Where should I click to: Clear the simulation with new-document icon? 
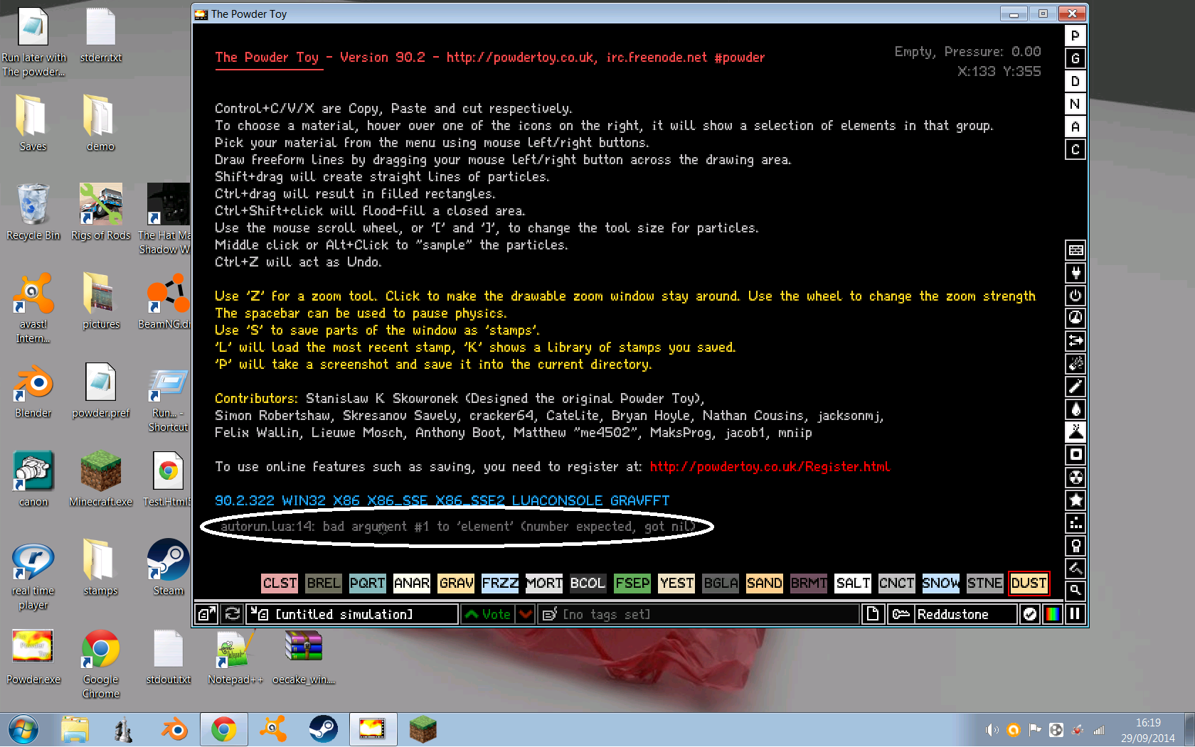(x=873, y=614)
